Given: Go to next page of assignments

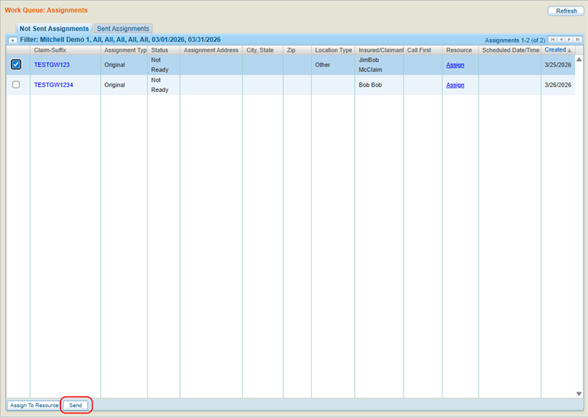Looking at the screenshot, I should tap(569, 40).
